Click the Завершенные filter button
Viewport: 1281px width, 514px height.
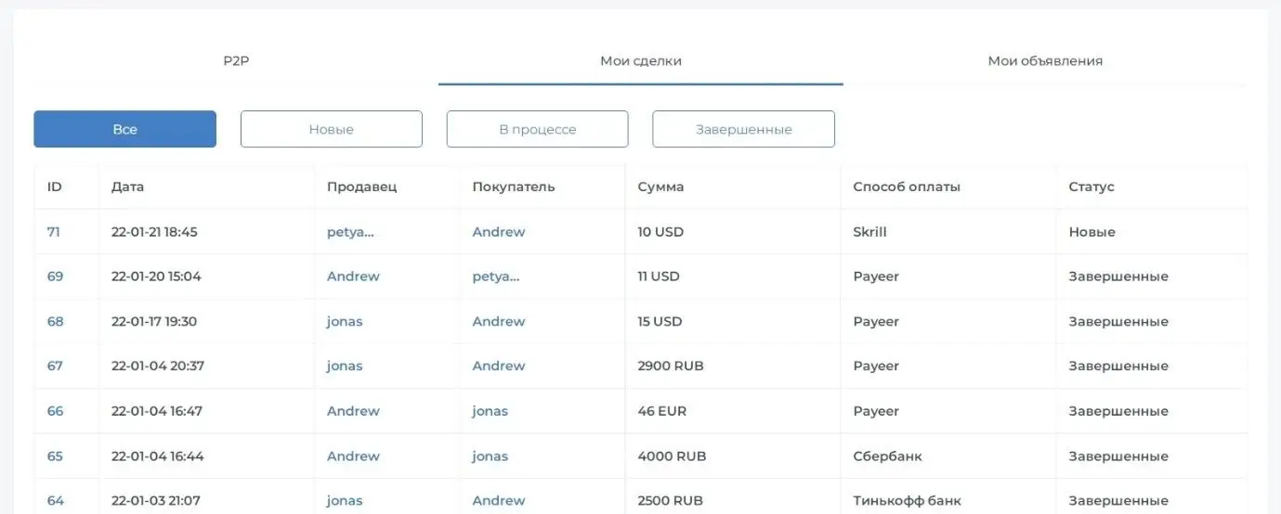tap(743, 130)
